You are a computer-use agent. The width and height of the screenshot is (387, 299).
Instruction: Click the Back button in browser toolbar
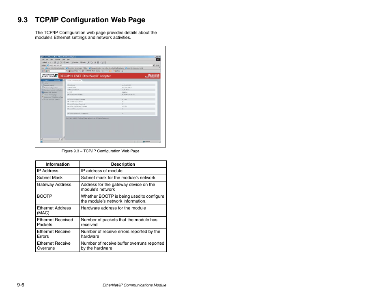(44, 62)
